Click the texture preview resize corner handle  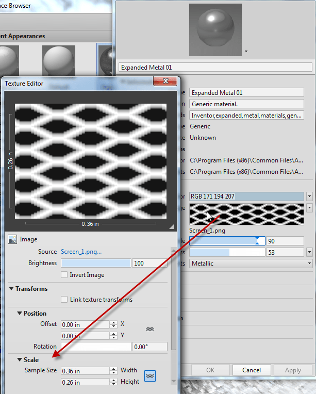coord(172,226)
